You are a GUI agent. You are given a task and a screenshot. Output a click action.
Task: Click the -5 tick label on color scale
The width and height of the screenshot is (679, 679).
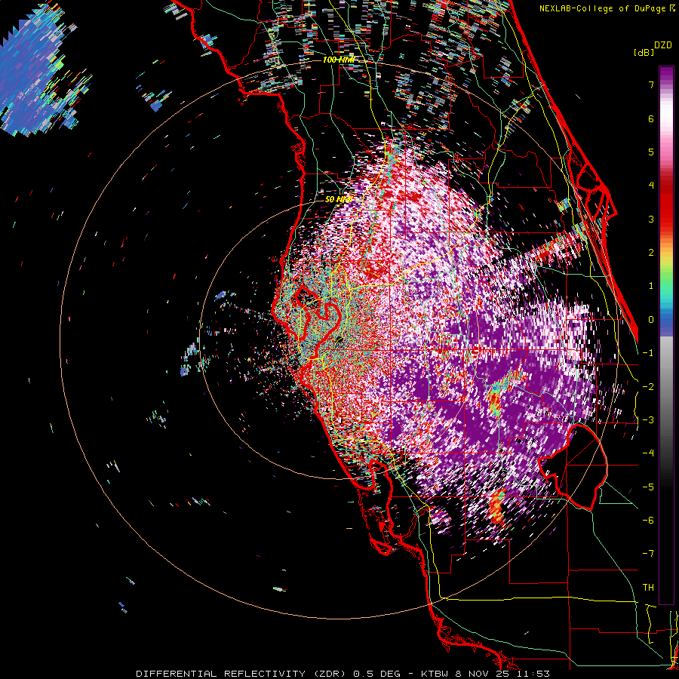click(648, 487)
